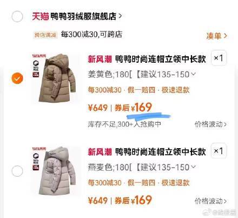Tap the YAYA brand logo on first thumbnail
Viewport: 238px width, 218px height.
point(39,56)
